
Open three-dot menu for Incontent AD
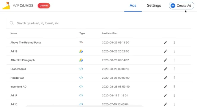[174, 87]
